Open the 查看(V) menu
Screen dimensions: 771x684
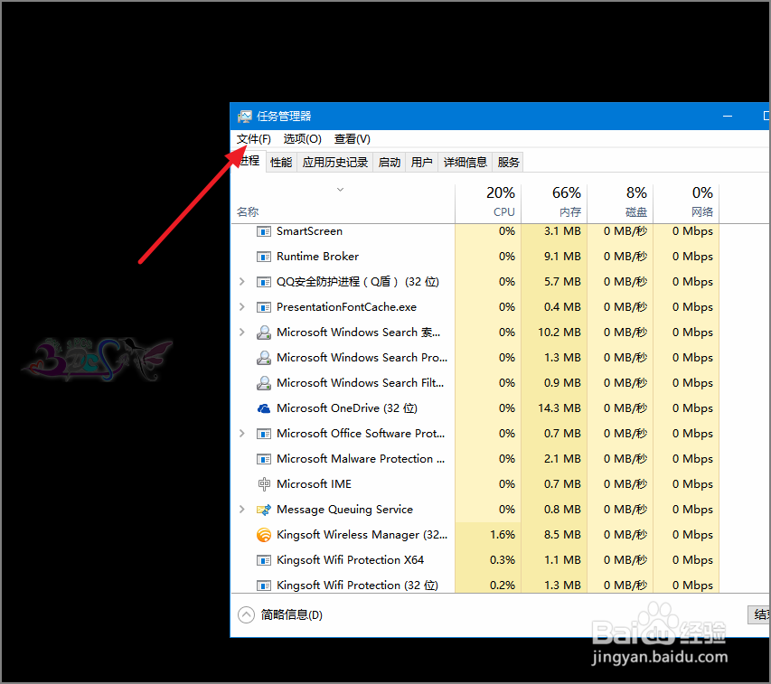(353, 139)
